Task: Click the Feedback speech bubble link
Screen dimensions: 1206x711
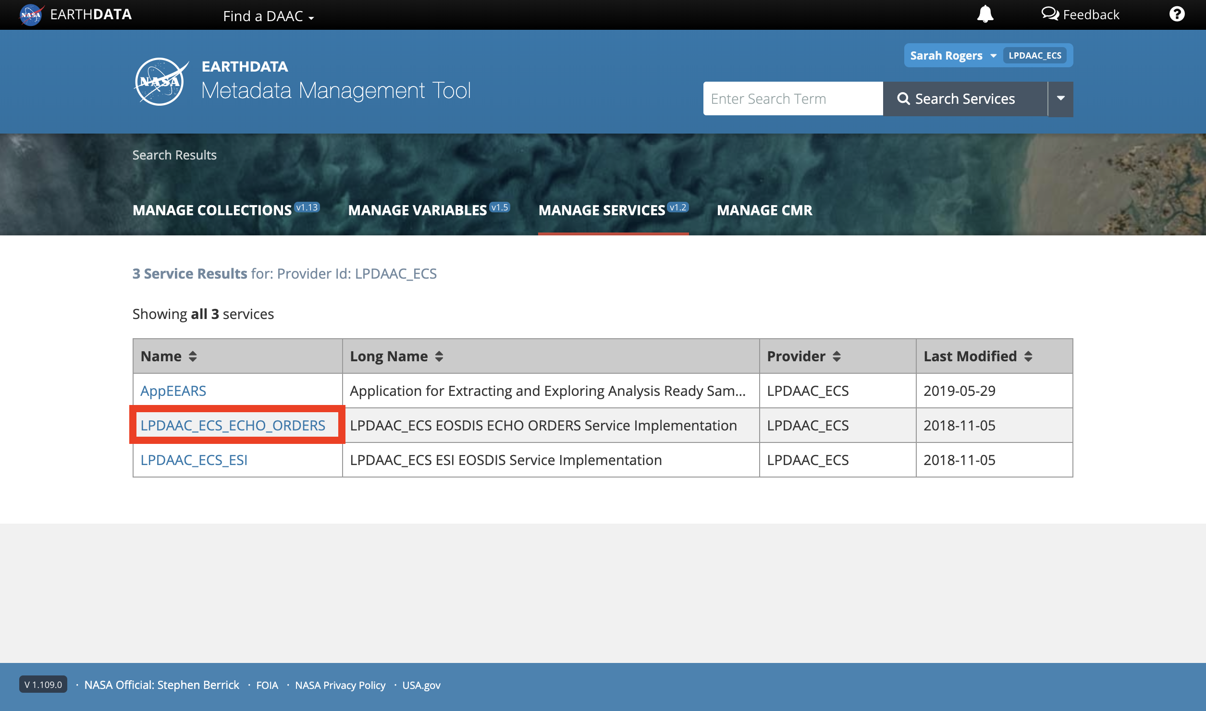Action: 1081,14
